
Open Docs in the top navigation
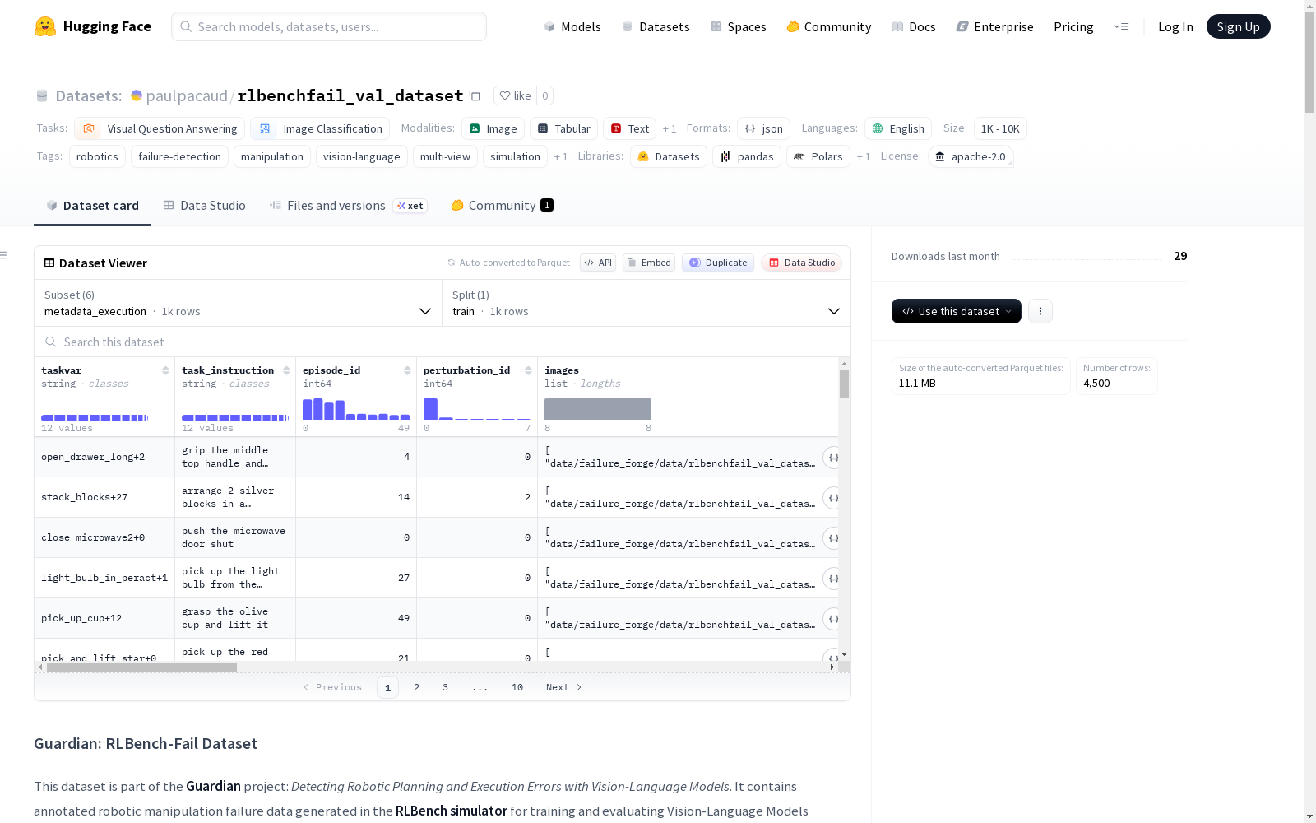click(x=914, y=26)
